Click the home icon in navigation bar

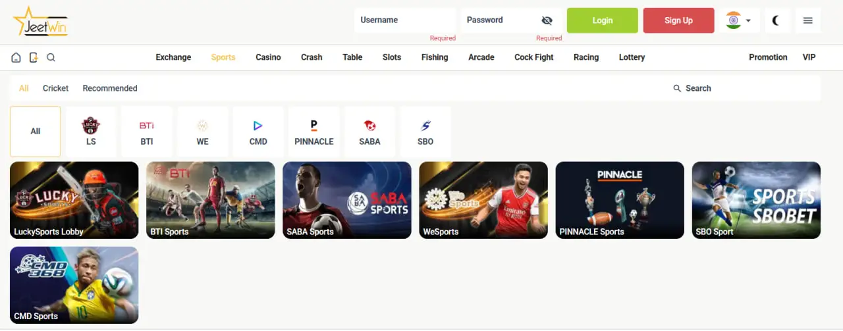pyautogui.click(x=16, y=57)
